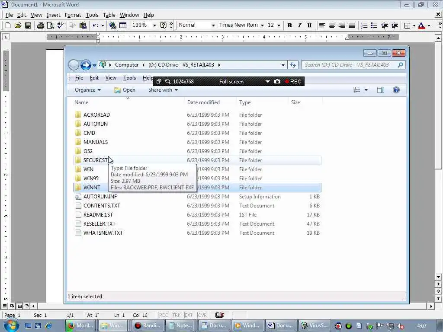The height and width of the screenshot is (332, 443).
Task: Click the Open folder icon in Word toolbar
Action: click(x=18, y=26)
